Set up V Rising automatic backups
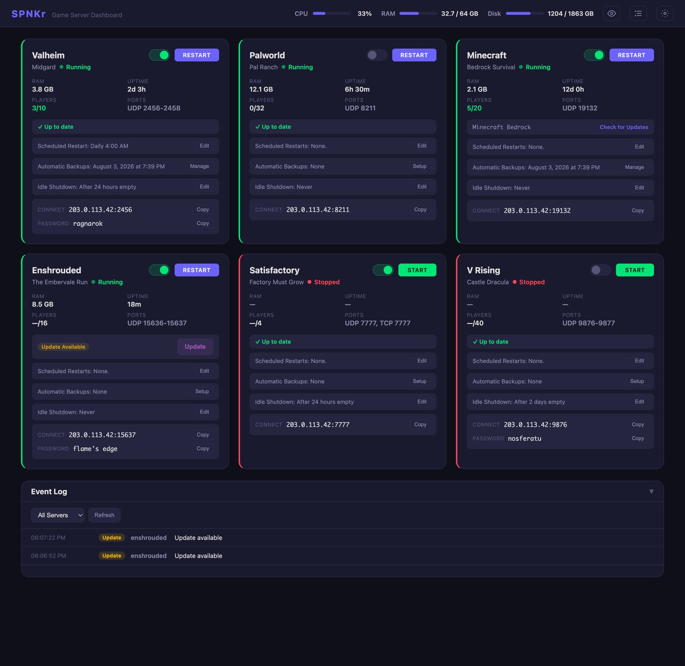This screenshot has width=685, height=666. (637, 381)
